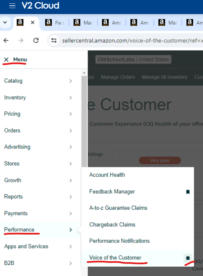Open Manage Orders in the top bar
The image size is (203, 276).
click(x=118, y=77)
